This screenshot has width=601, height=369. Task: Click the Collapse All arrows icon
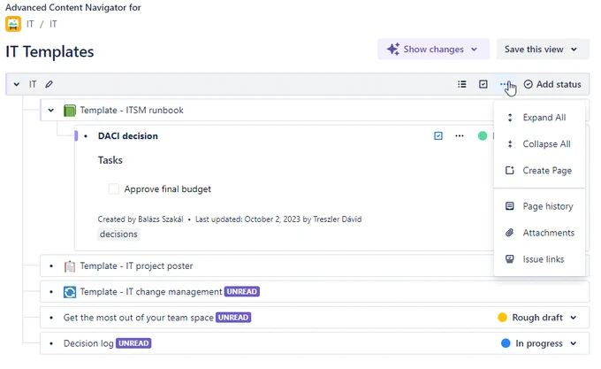(510, 144)
